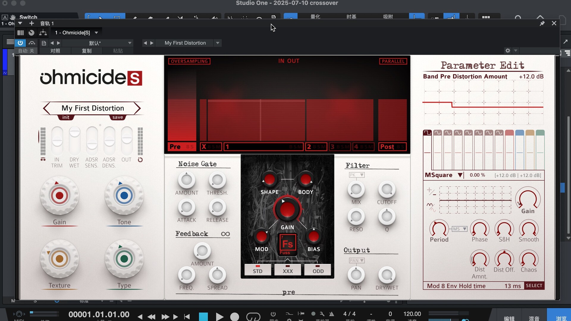
Task: Click the 复制 copy button
Action: pyautogui.click(x=87, y=51)
